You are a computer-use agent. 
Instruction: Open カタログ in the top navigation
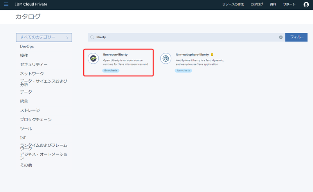click(x=257, y=4)
